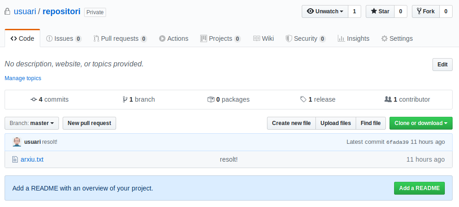Image resolution: width=459 pixels, height=207 pixels.
Task: Click the release tag icon
Action: click(x=303, y=99)
